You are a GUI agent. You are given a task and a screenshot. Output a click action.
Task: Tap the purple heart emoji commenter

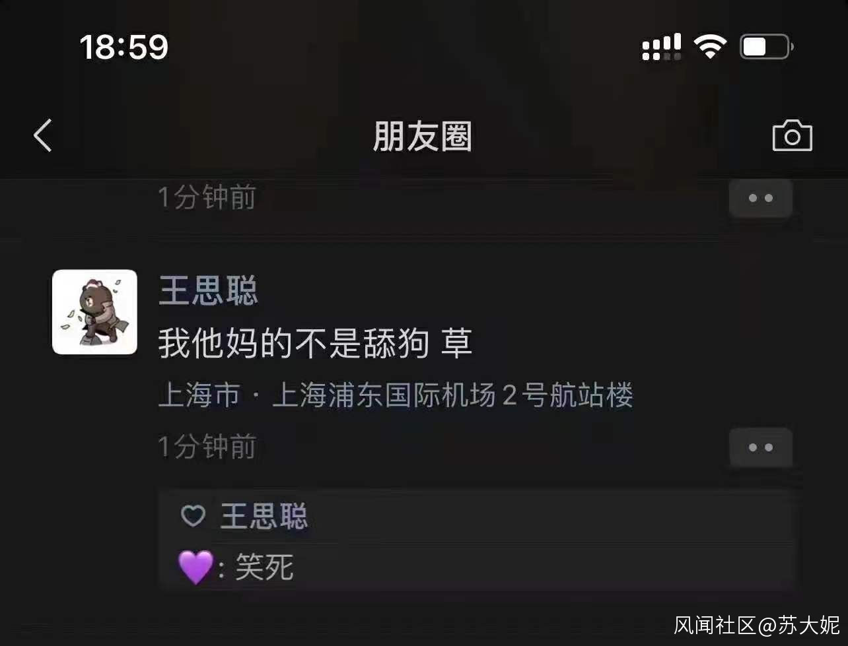(195, 567)
